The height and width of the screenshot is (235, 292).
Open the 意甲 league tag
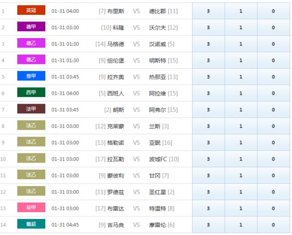tap(31, 76)
